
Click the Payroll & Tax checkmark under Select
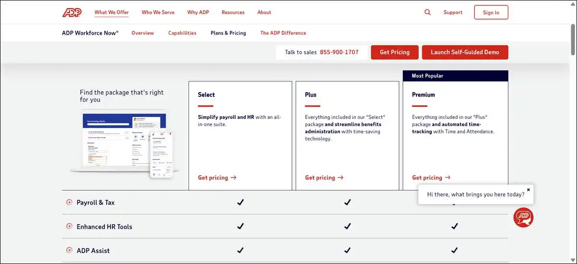240,203
